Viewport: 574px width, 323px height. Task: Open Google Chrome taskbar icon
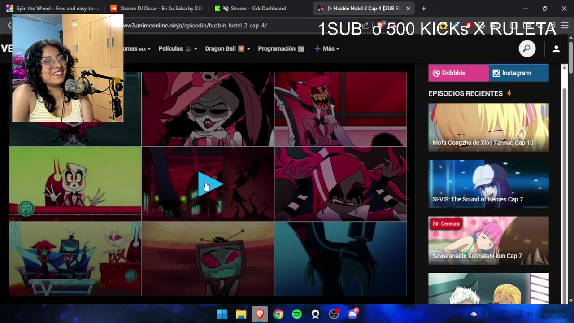[278, 314]
